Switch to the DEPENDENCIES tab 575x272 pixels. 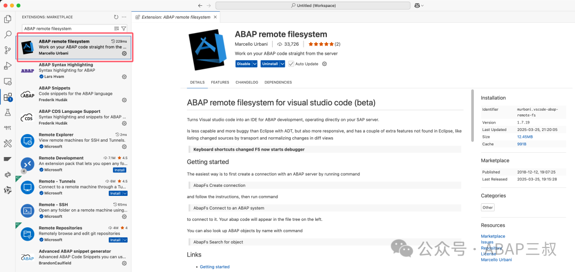click(278, 83)
